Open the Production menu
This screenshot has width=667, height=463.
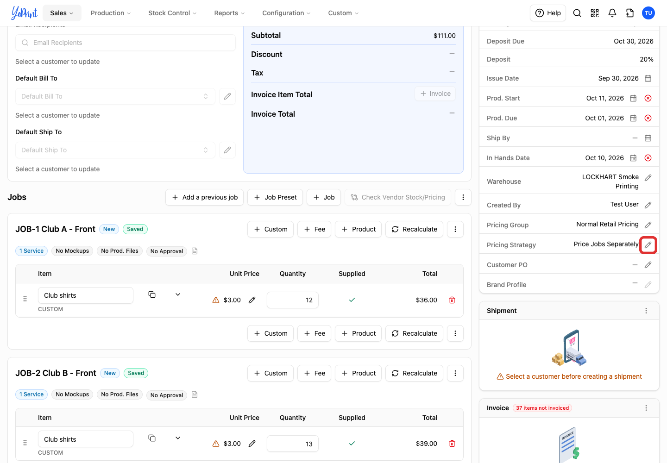point(111,13)
